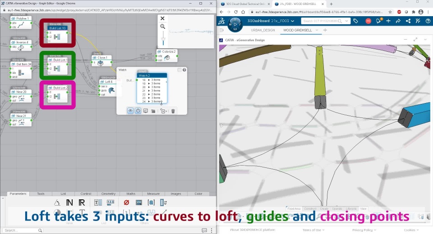This screenshot has height=234, width=433.
Task: Click the help icon in Watch panel
Action: pyautogui.click(x=184, y=70)
